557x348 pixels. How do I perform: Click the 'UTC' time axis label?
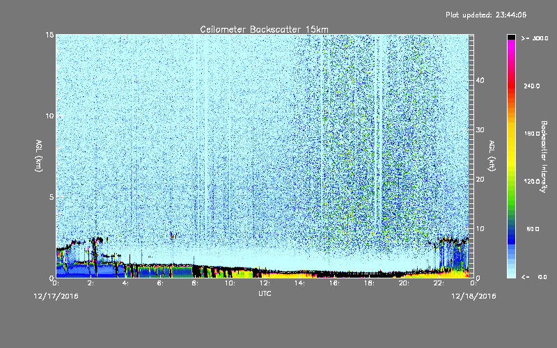(x=265, y=293)
